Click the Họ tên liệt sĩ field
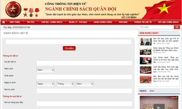Image resolution: width=182 pixels, height=109 pixels. pos(84,63)
